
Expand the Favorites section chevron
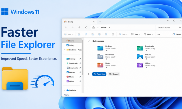pyautogui.click(x=89, y=74)
